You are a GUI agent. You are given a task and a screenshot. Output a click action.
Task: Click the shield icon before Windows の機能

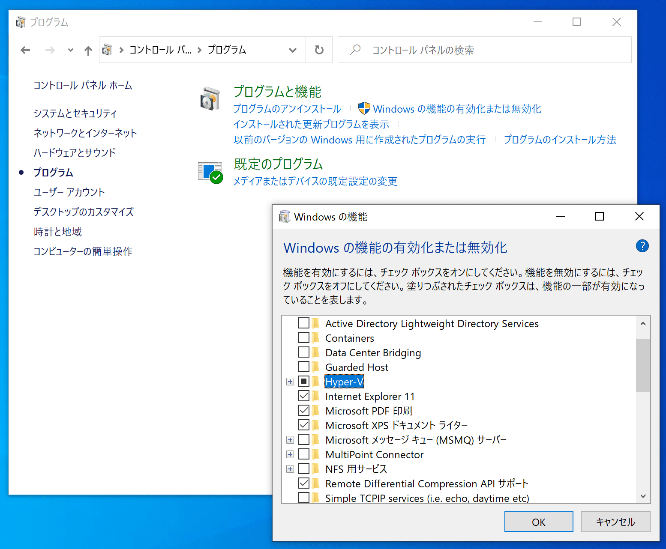tap(364, 108)
